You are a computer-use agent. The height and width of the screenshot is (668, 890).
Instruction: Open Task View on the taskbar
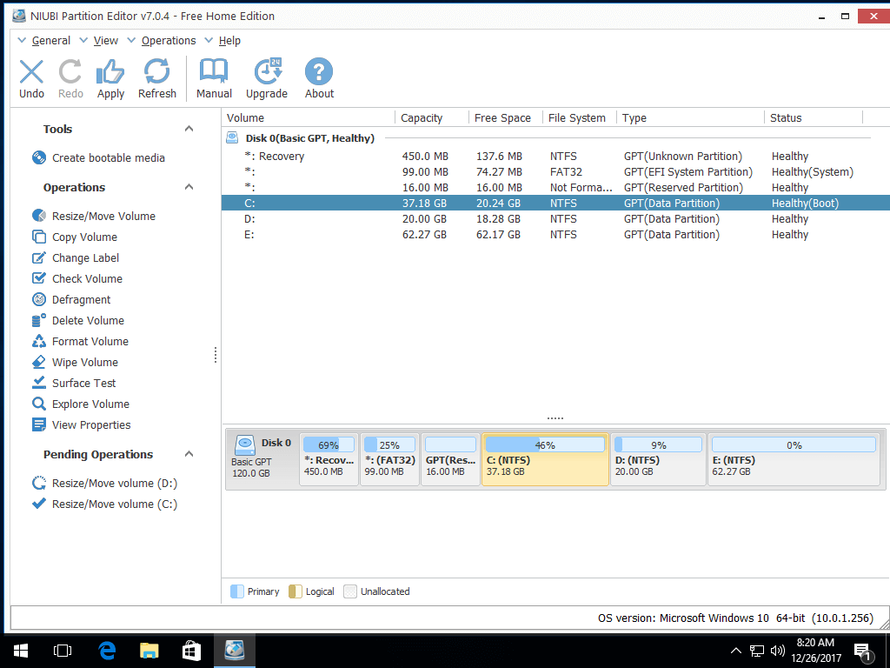tap(63, 651)
